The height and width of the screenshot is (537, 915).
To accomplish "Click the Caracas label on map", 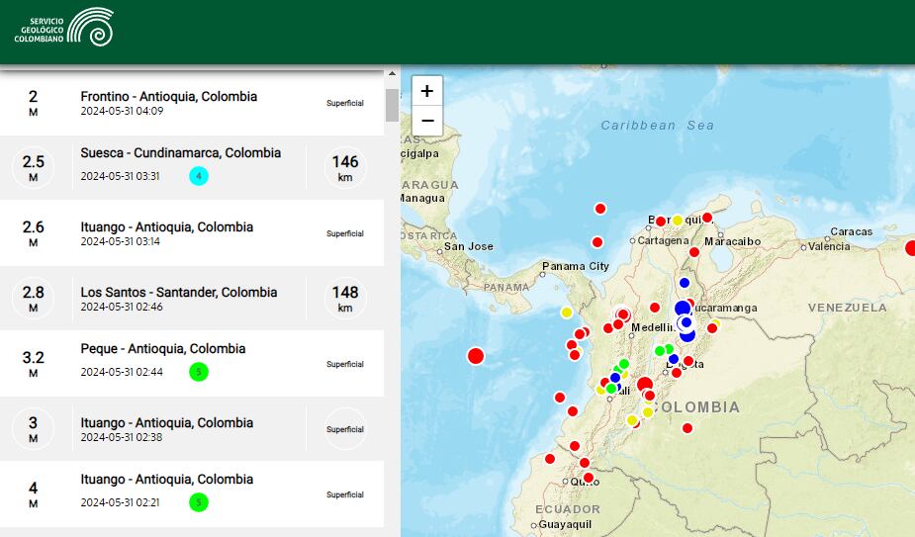I will coord(852,231).
